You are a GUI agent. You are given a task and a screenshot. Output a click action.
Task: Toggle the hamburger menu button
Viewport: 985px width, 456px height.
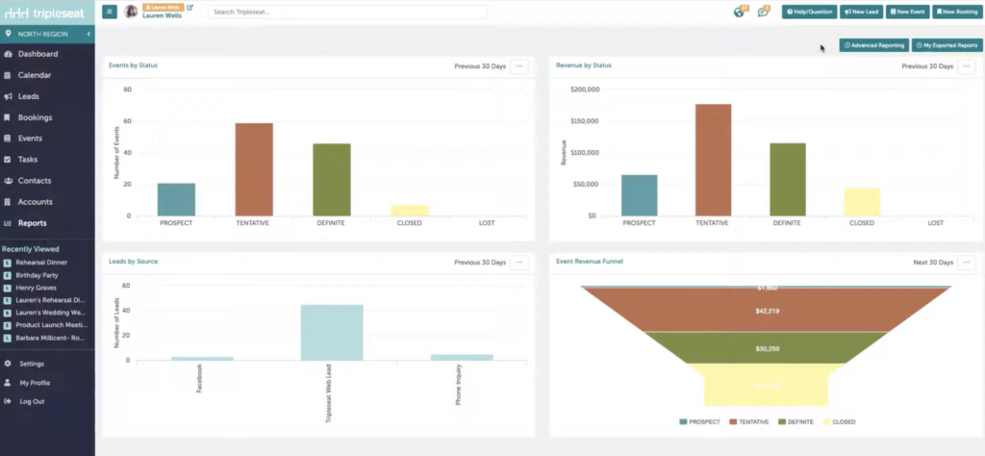pos(110,12)
